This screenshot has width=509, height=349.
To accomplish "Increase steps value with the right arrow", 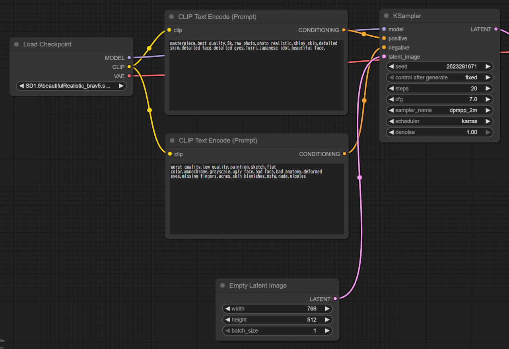I will (488, 89).
